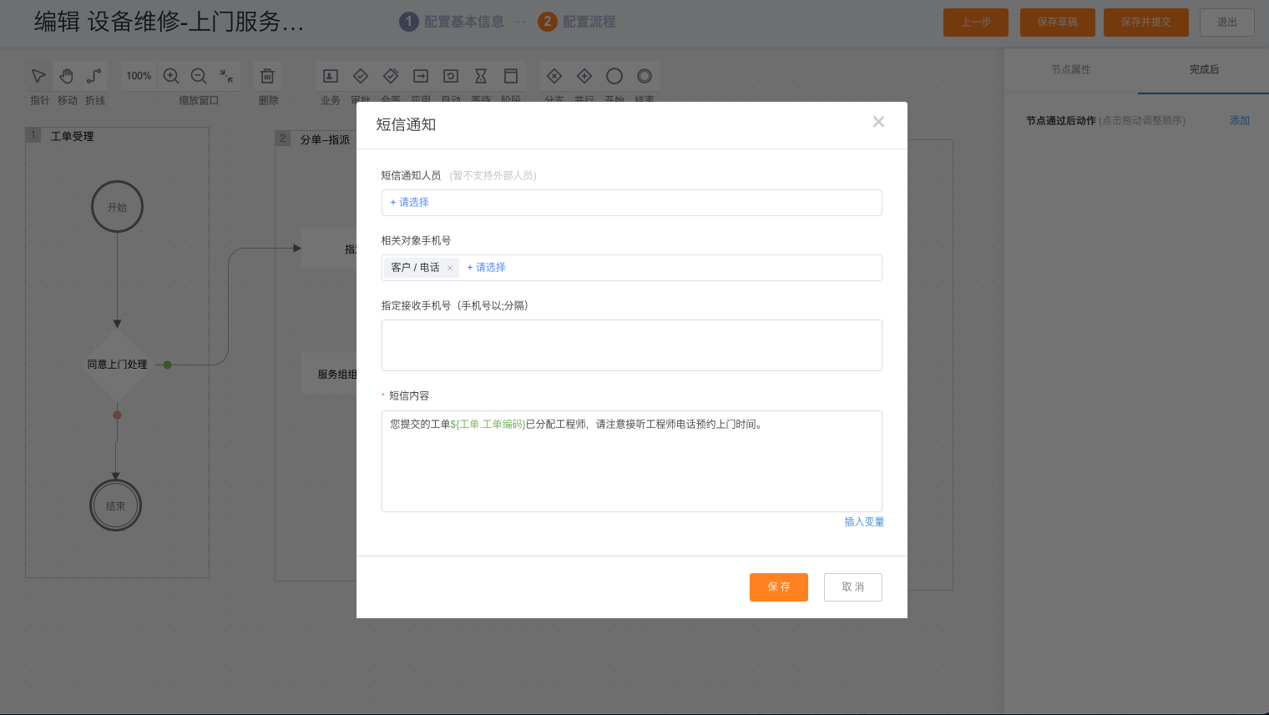Open 请选择 for 短信通知人员
This screenshot has width=1269, height=715.
point(410,203)
